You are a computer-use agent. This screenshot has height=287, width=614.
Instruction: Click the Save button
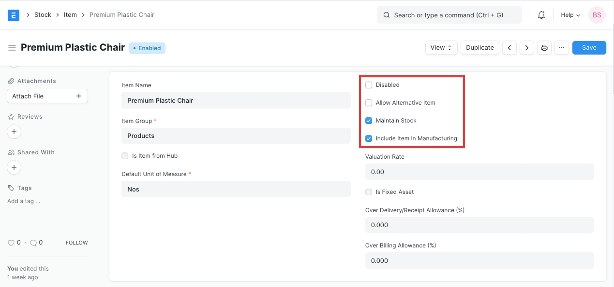click(x=589, y=48)
